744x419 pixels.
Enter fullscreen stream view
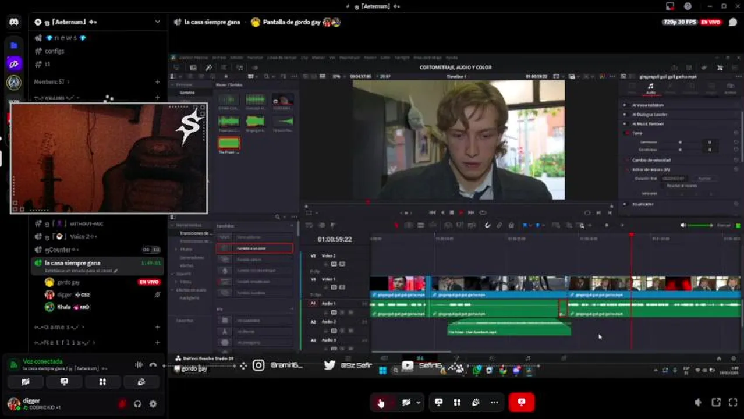[733, 403]
